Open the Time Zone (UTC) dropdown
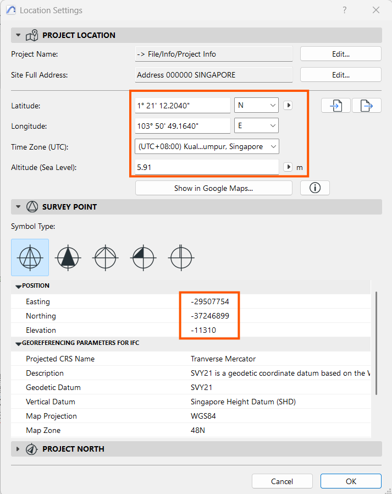This screenshot has width=392, height=494. 207,146
